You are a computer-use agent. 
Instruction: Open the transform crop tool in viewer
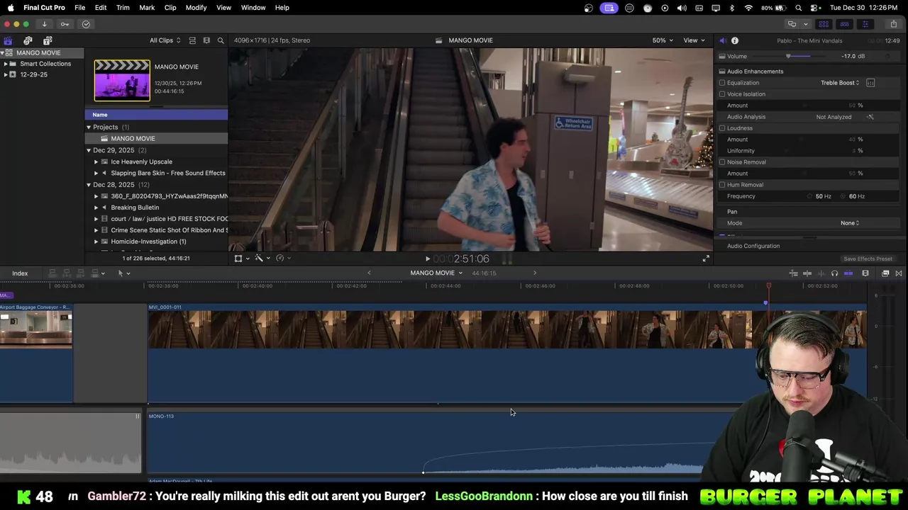point(238,259)
